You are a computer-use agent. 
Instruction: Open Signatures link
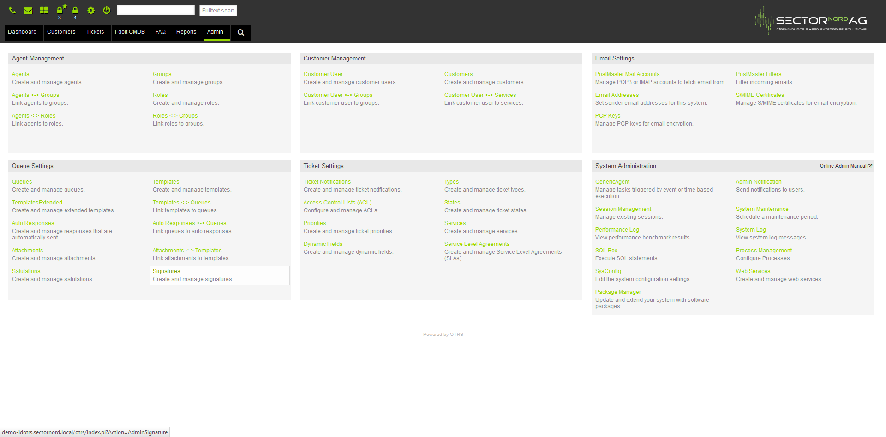click(166, 271)
